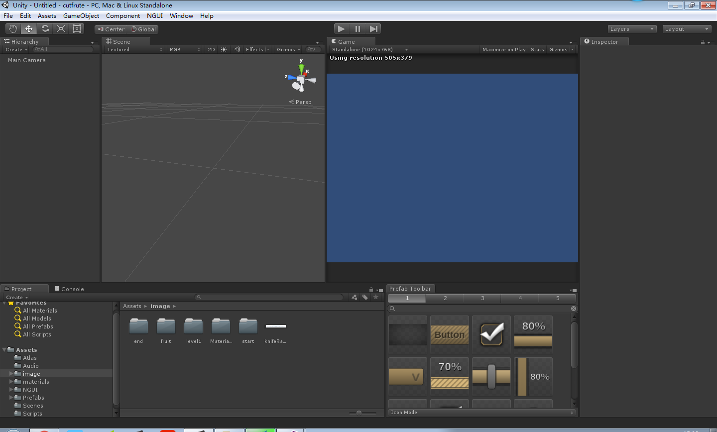
Task: Open the Textured draw mode dropdown
Action: pyautogui.click(x=134, y=49)
